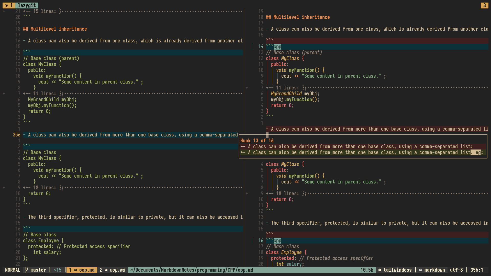Click the 'Hunk 13 of 16' popup title
Viewport: 491px width, 276px height.
257,141
